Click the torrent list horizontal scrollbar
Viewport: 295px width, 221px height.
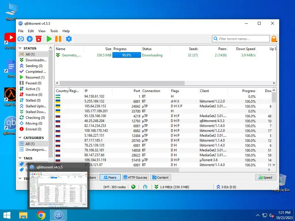122,83
